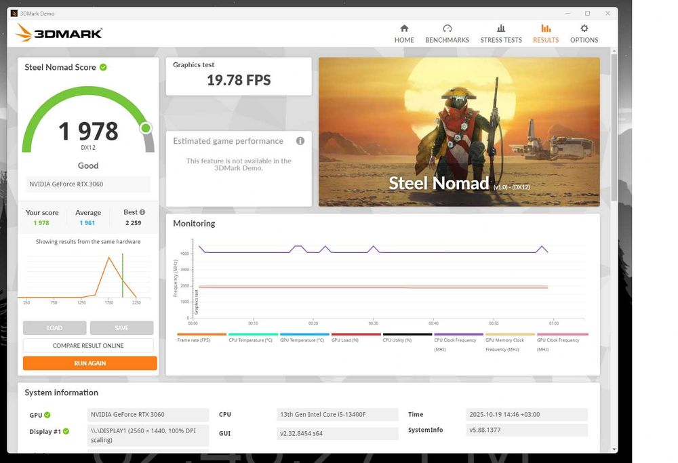
Task: Click the GPU value field in System information
Action: [x=148, y=414]
